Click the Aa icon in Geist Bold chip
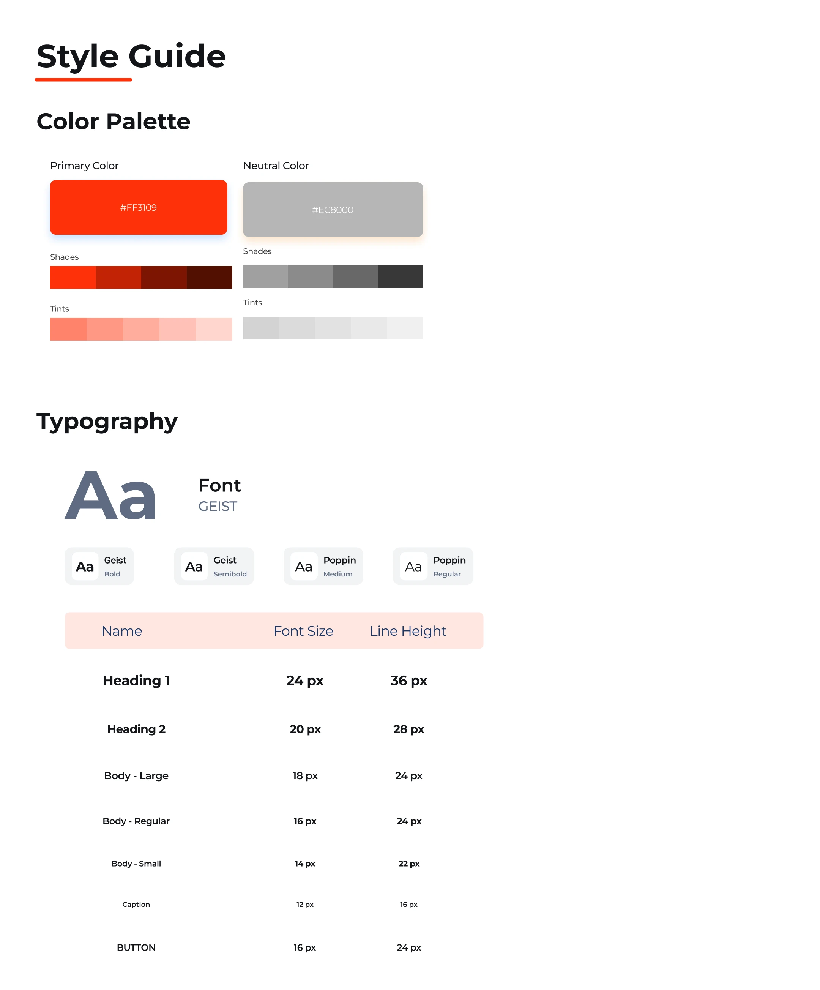Image resolution: width=820 pixels, height=990 pixels. pos(85,566)
